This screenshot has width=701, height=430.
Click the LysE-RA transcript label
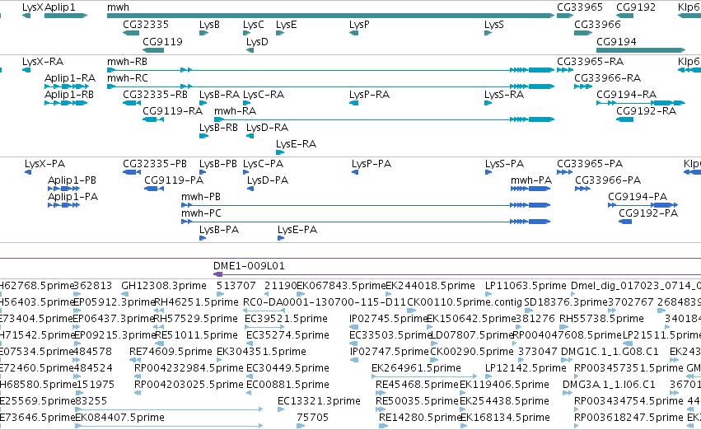coord(296,144)
